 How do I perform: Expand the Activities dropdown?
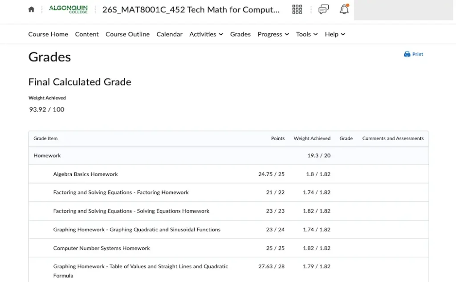pyautogui.click(x=206, y=34)
